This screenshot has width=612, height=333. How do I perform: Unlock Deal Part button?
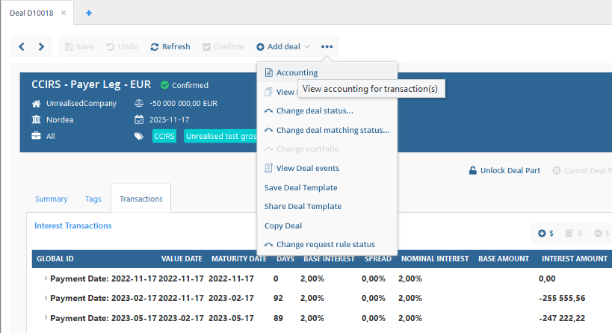click(505, 170)
